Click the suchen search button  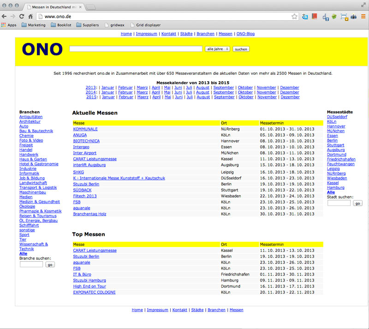pos(241,49)
